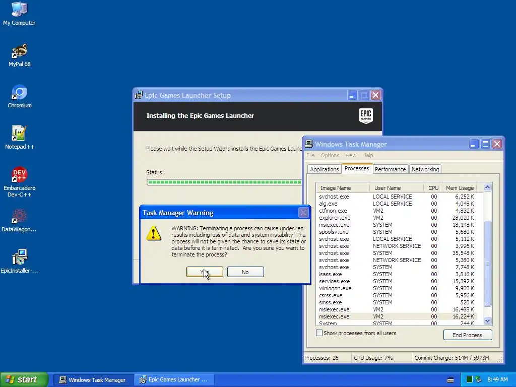The width and height of the screenshot is (516, 387).
Task: Click the system tray icon next to the clock
Action: point(479,379)
